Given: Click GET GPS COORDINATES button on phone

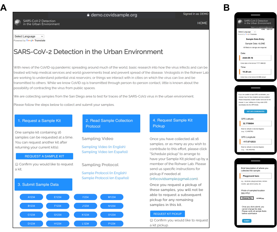Looking at the screenshot, I should point(255,111).
